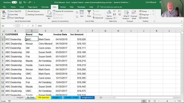Toggle the AutoSave switch
The image size is (184, 103).
coord(14,2)
